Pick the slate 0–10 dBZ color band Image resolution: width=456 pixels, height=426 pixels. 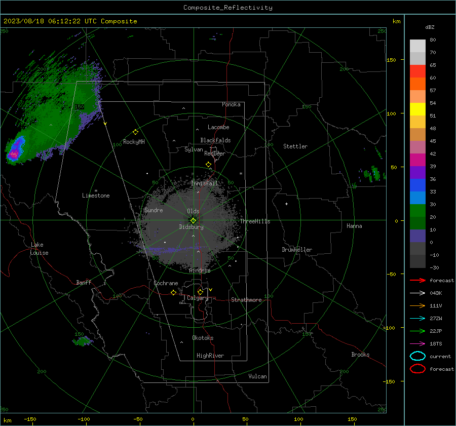click(x=417, y=236)
